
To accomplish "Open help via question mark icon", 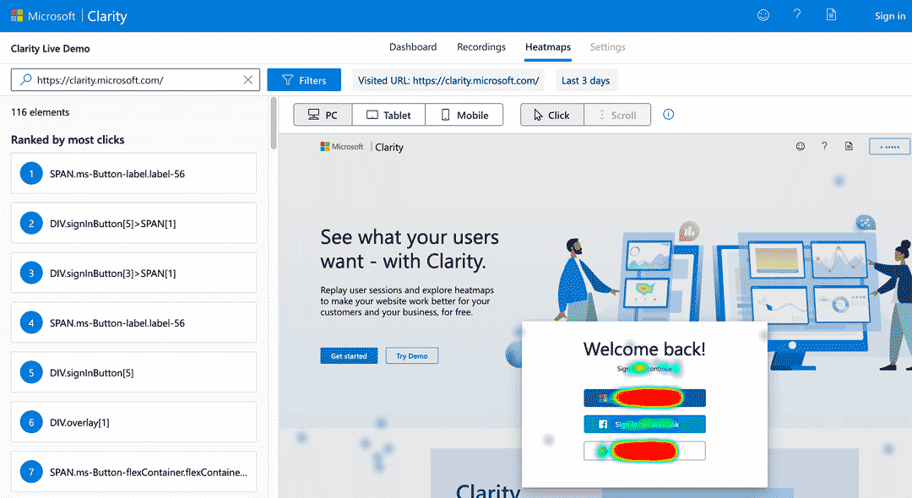I will pyautogui.click(x=797, y=15).
